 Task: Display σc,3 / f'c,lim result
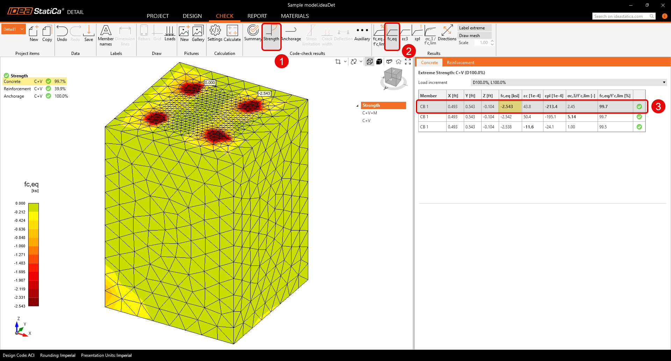tap(430, 35)
